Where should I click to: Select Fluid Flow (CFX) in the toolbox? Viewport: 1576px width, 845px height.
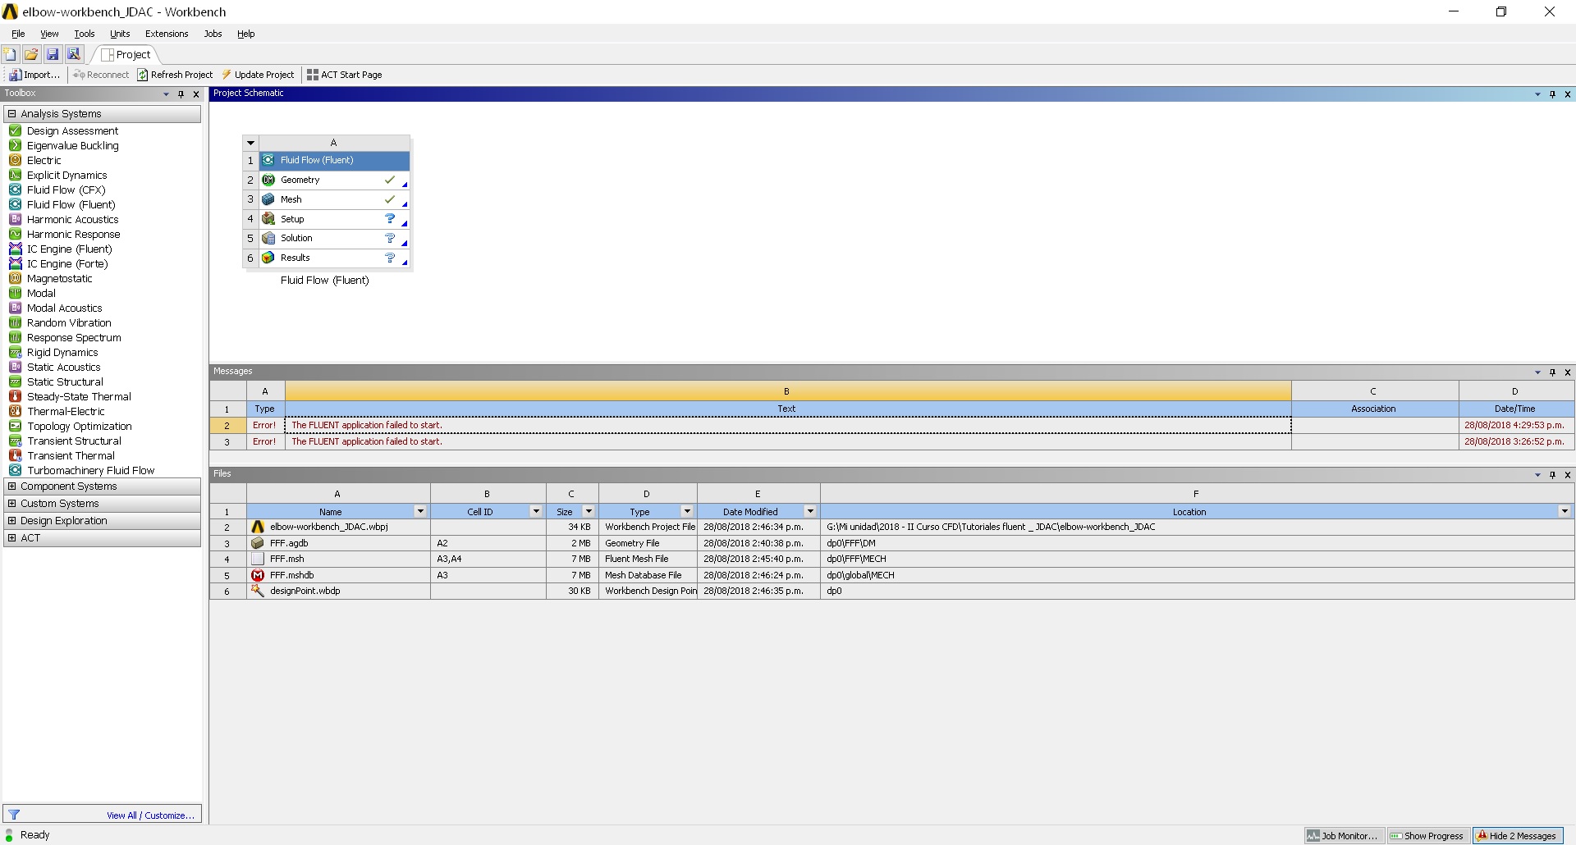[x=66, y=190]
